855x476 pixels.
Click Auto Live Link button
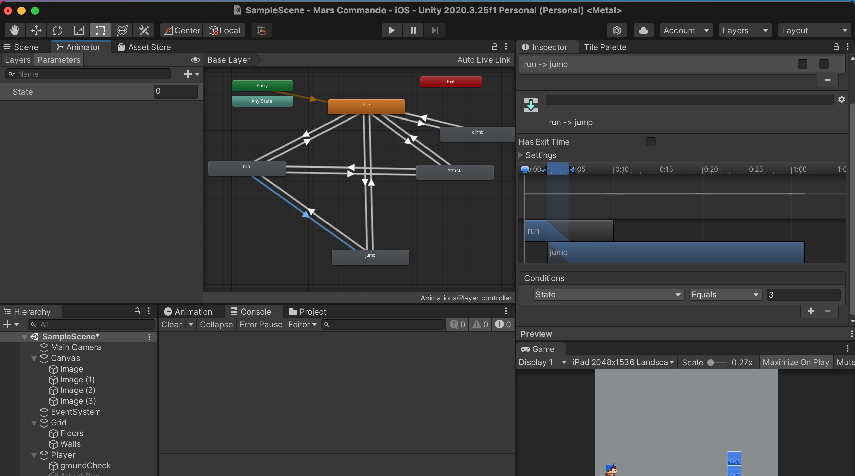(x=484, y=60)
